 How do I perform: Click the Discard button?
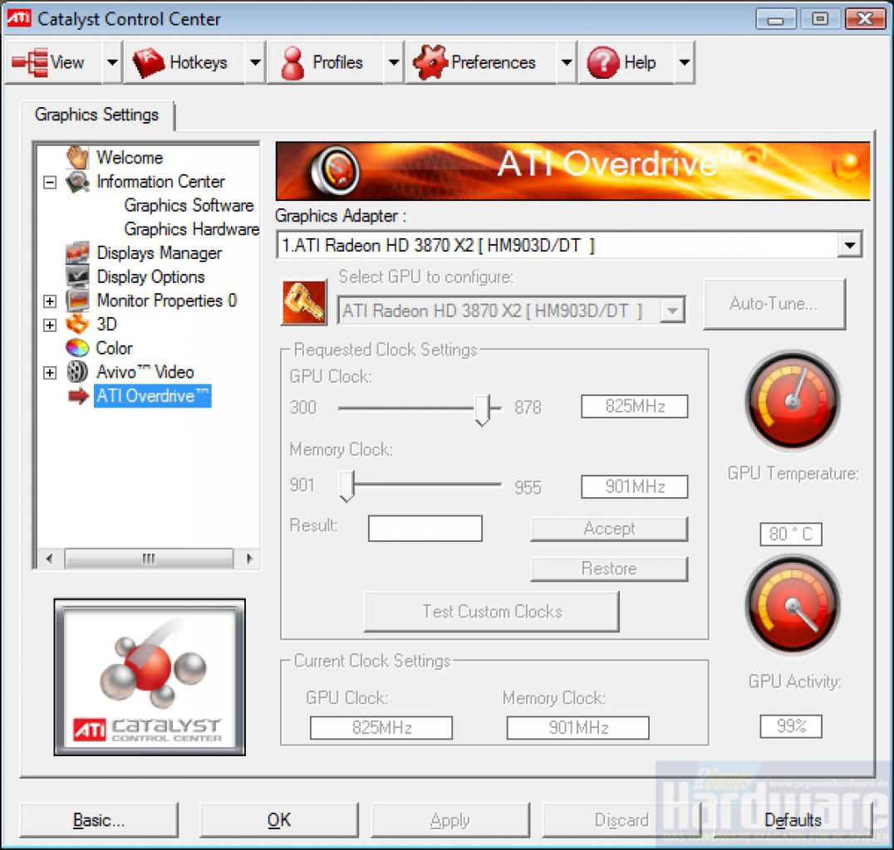[x=621, y=820]
